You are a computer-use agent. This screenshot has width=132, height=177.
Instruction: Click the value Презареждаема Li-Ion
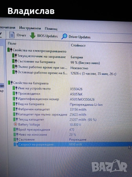[x=86, y=105]
